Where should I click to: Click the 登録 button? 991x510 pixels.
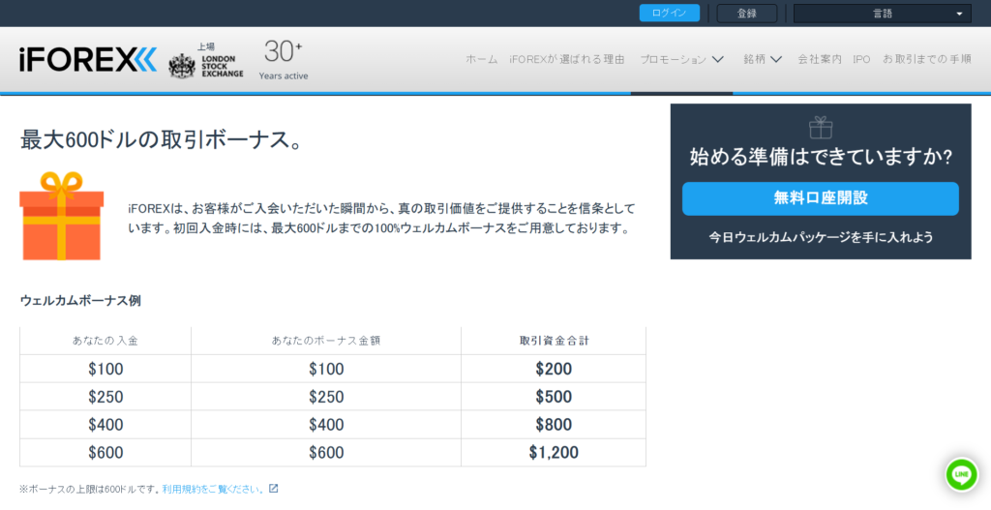(x=747, y=14)
